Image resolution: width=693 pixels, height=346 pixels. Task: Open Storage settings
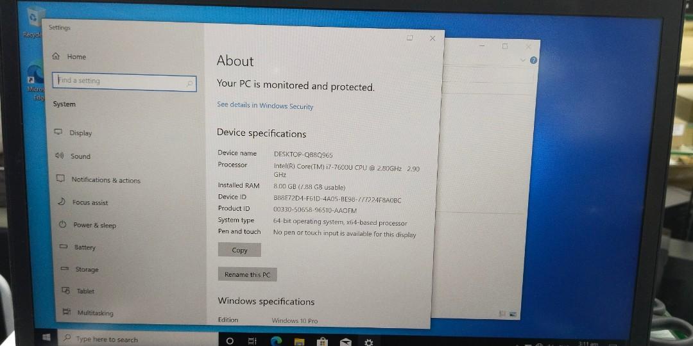point(80,269)
